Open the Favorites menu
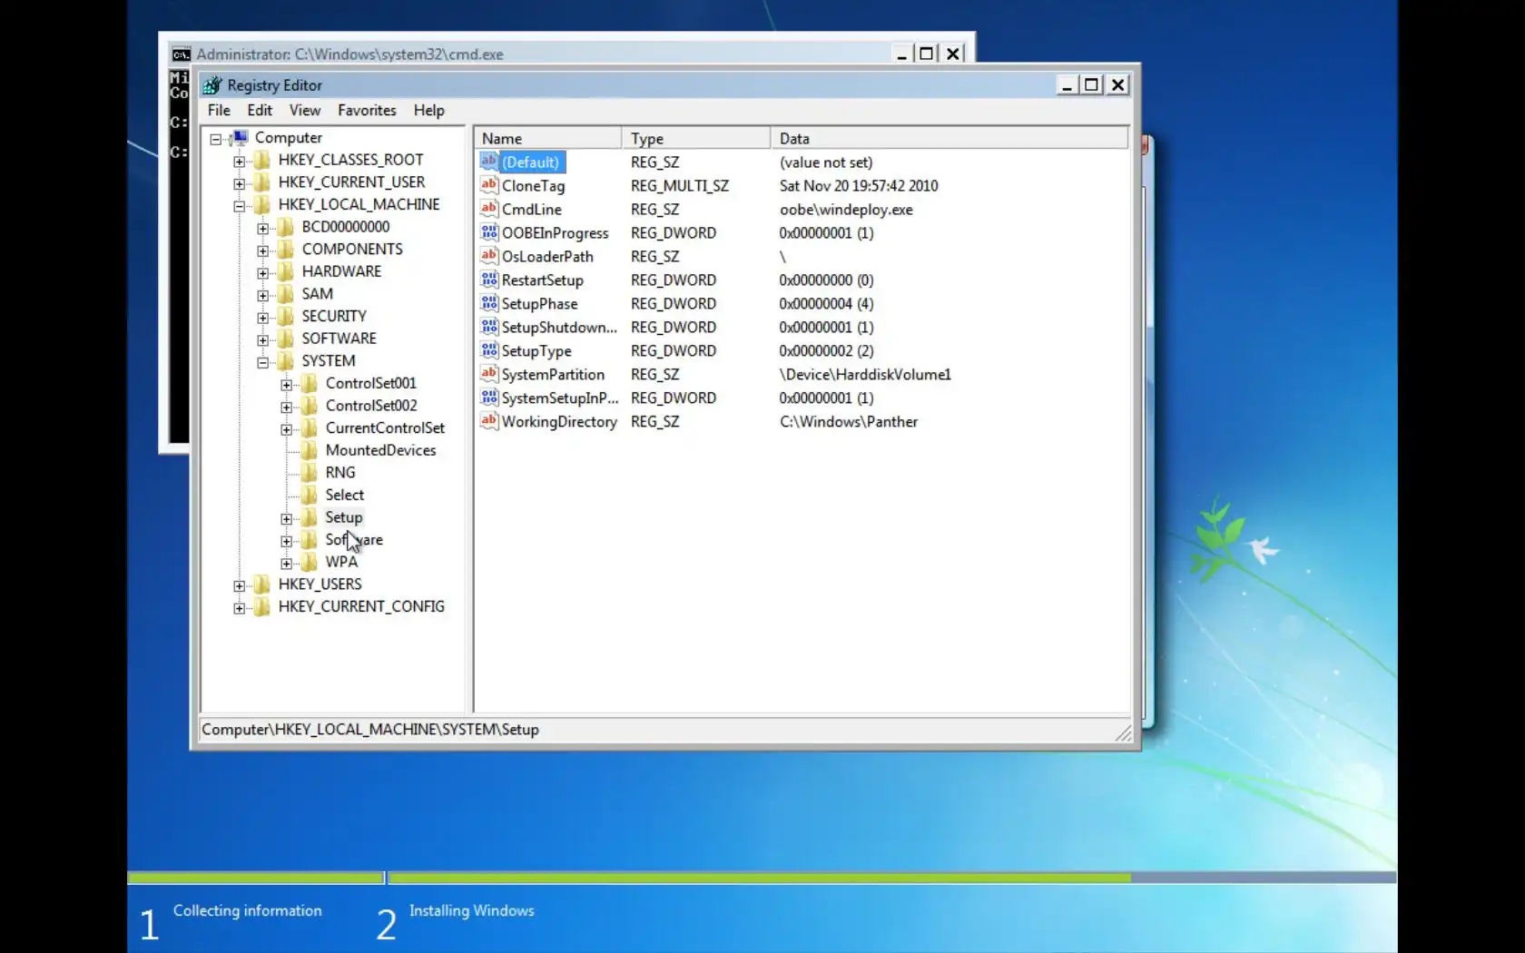 click(x=367, y=111)
